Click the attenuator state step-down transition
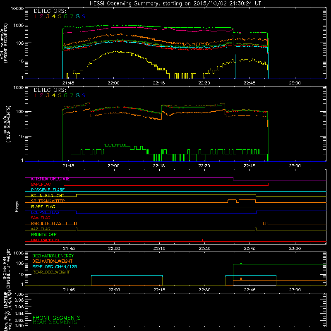This screenshot has height=331, width=331. 233,179
